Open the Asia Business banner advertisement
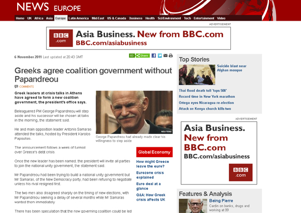 point(139,38)
